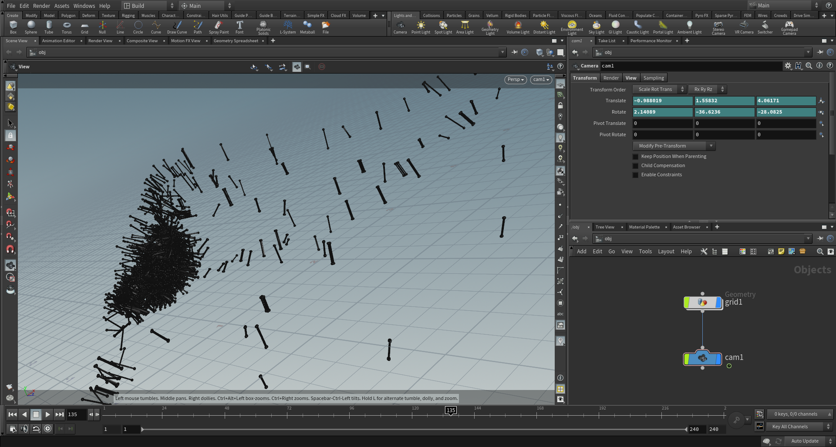Open the network editor search icon
The height and width of the screenshot is (447, 836).
pos(820,252)
